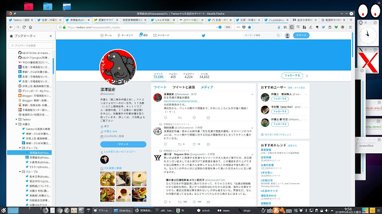Open the Firefox downloads arrow icon
Screen dimensions: 382x214
click(279, 27)
